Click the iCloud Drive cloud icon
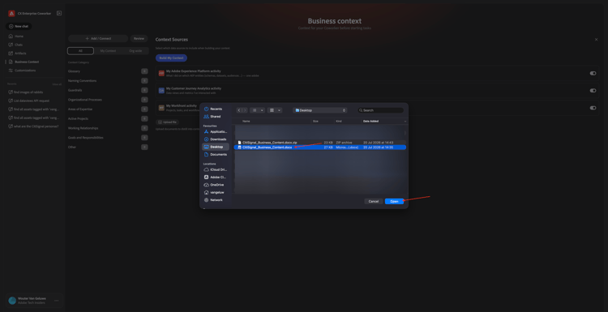Viewport: 608px width, 312px height. point(206,169)
